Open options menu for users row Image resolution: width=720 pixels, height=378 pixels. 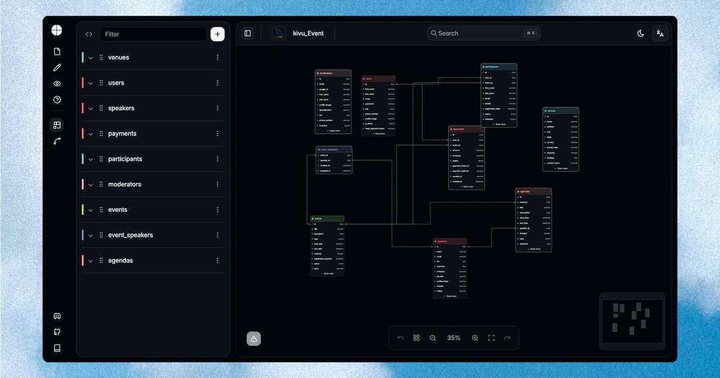tap(218, 83)
